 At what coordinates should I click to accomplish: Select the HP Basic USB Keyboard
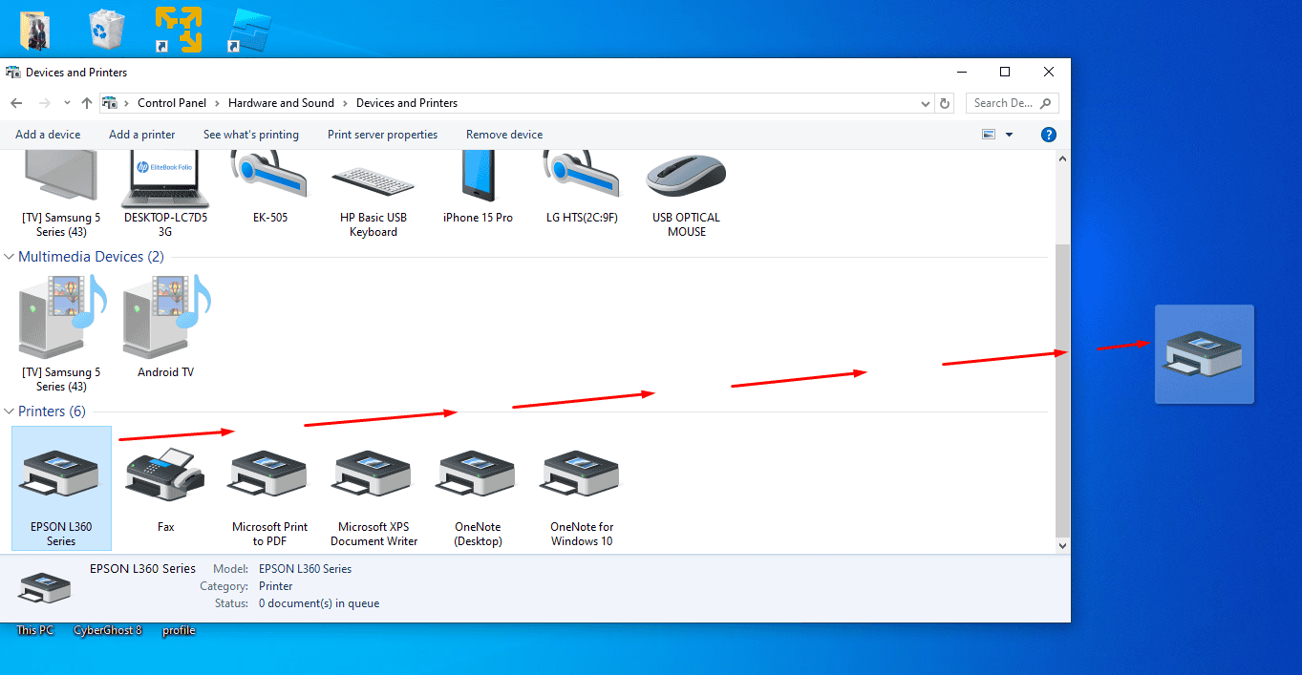pos(374,191)
